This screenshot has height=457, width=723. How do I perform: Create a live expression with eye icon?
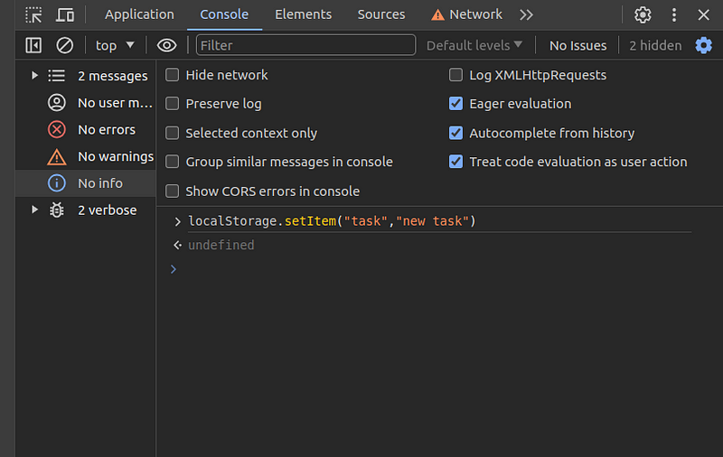[x=166, y=45]
